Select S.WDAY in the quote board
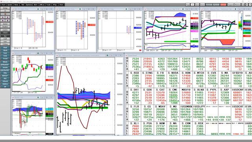252x142 pixels. pos(160,106)
